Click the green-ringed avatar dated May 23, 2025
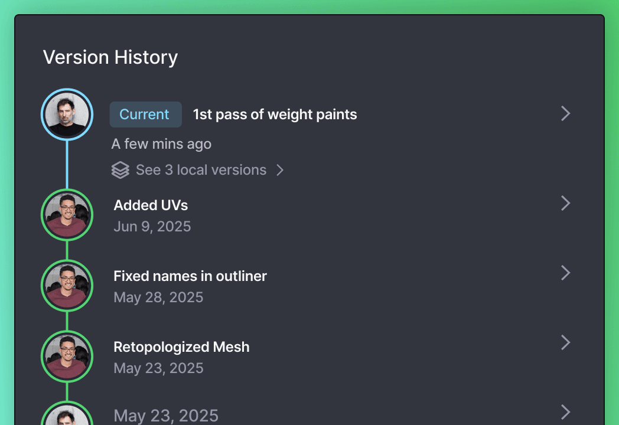This screenshot has width=619, height=425. (x=67, y=357)
